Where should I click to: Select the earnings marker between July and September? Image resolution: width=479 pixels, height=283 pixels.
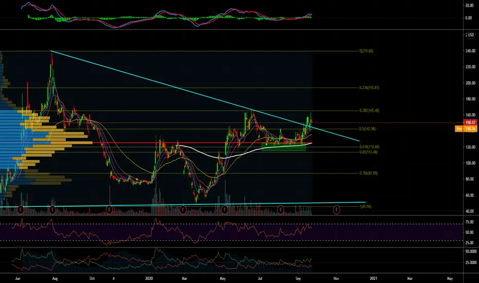tap(281, 210)
